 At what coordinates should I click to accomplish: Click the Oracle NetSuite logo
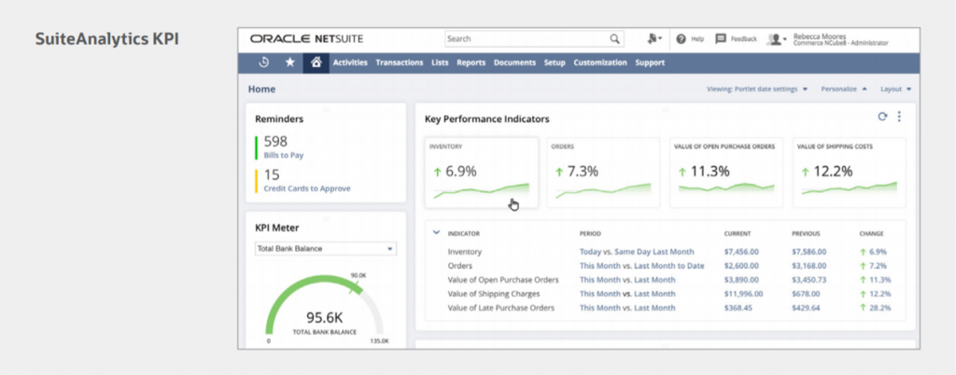(306, 39)
